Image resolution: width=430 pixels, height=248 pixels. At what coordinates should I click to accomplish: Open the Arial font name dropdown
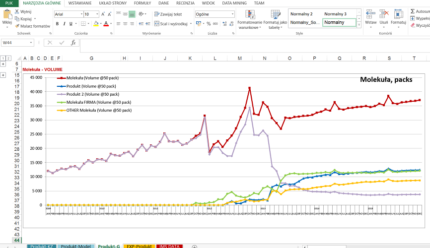81,14
